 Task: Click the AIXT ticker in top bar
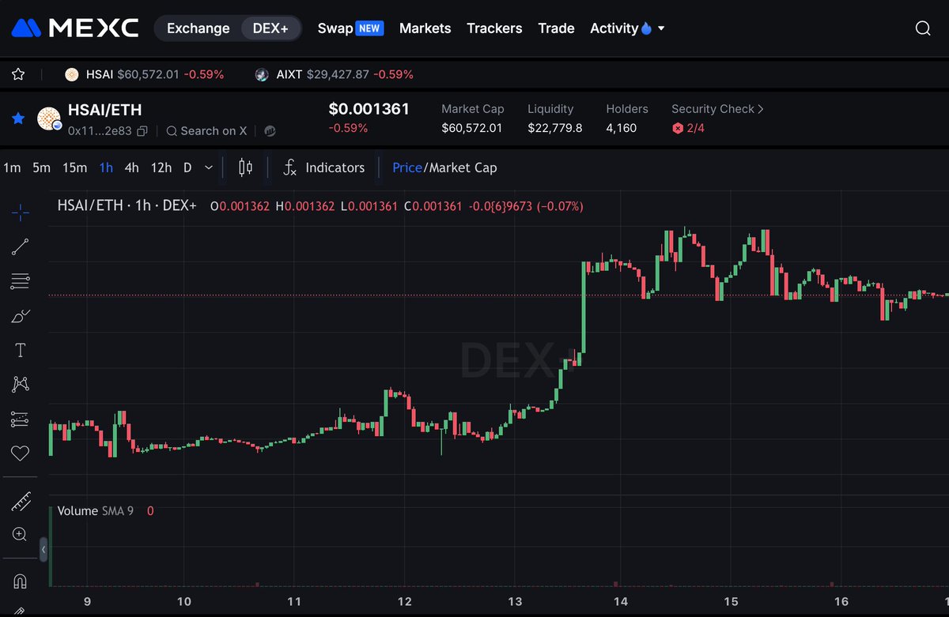(335, 74)
